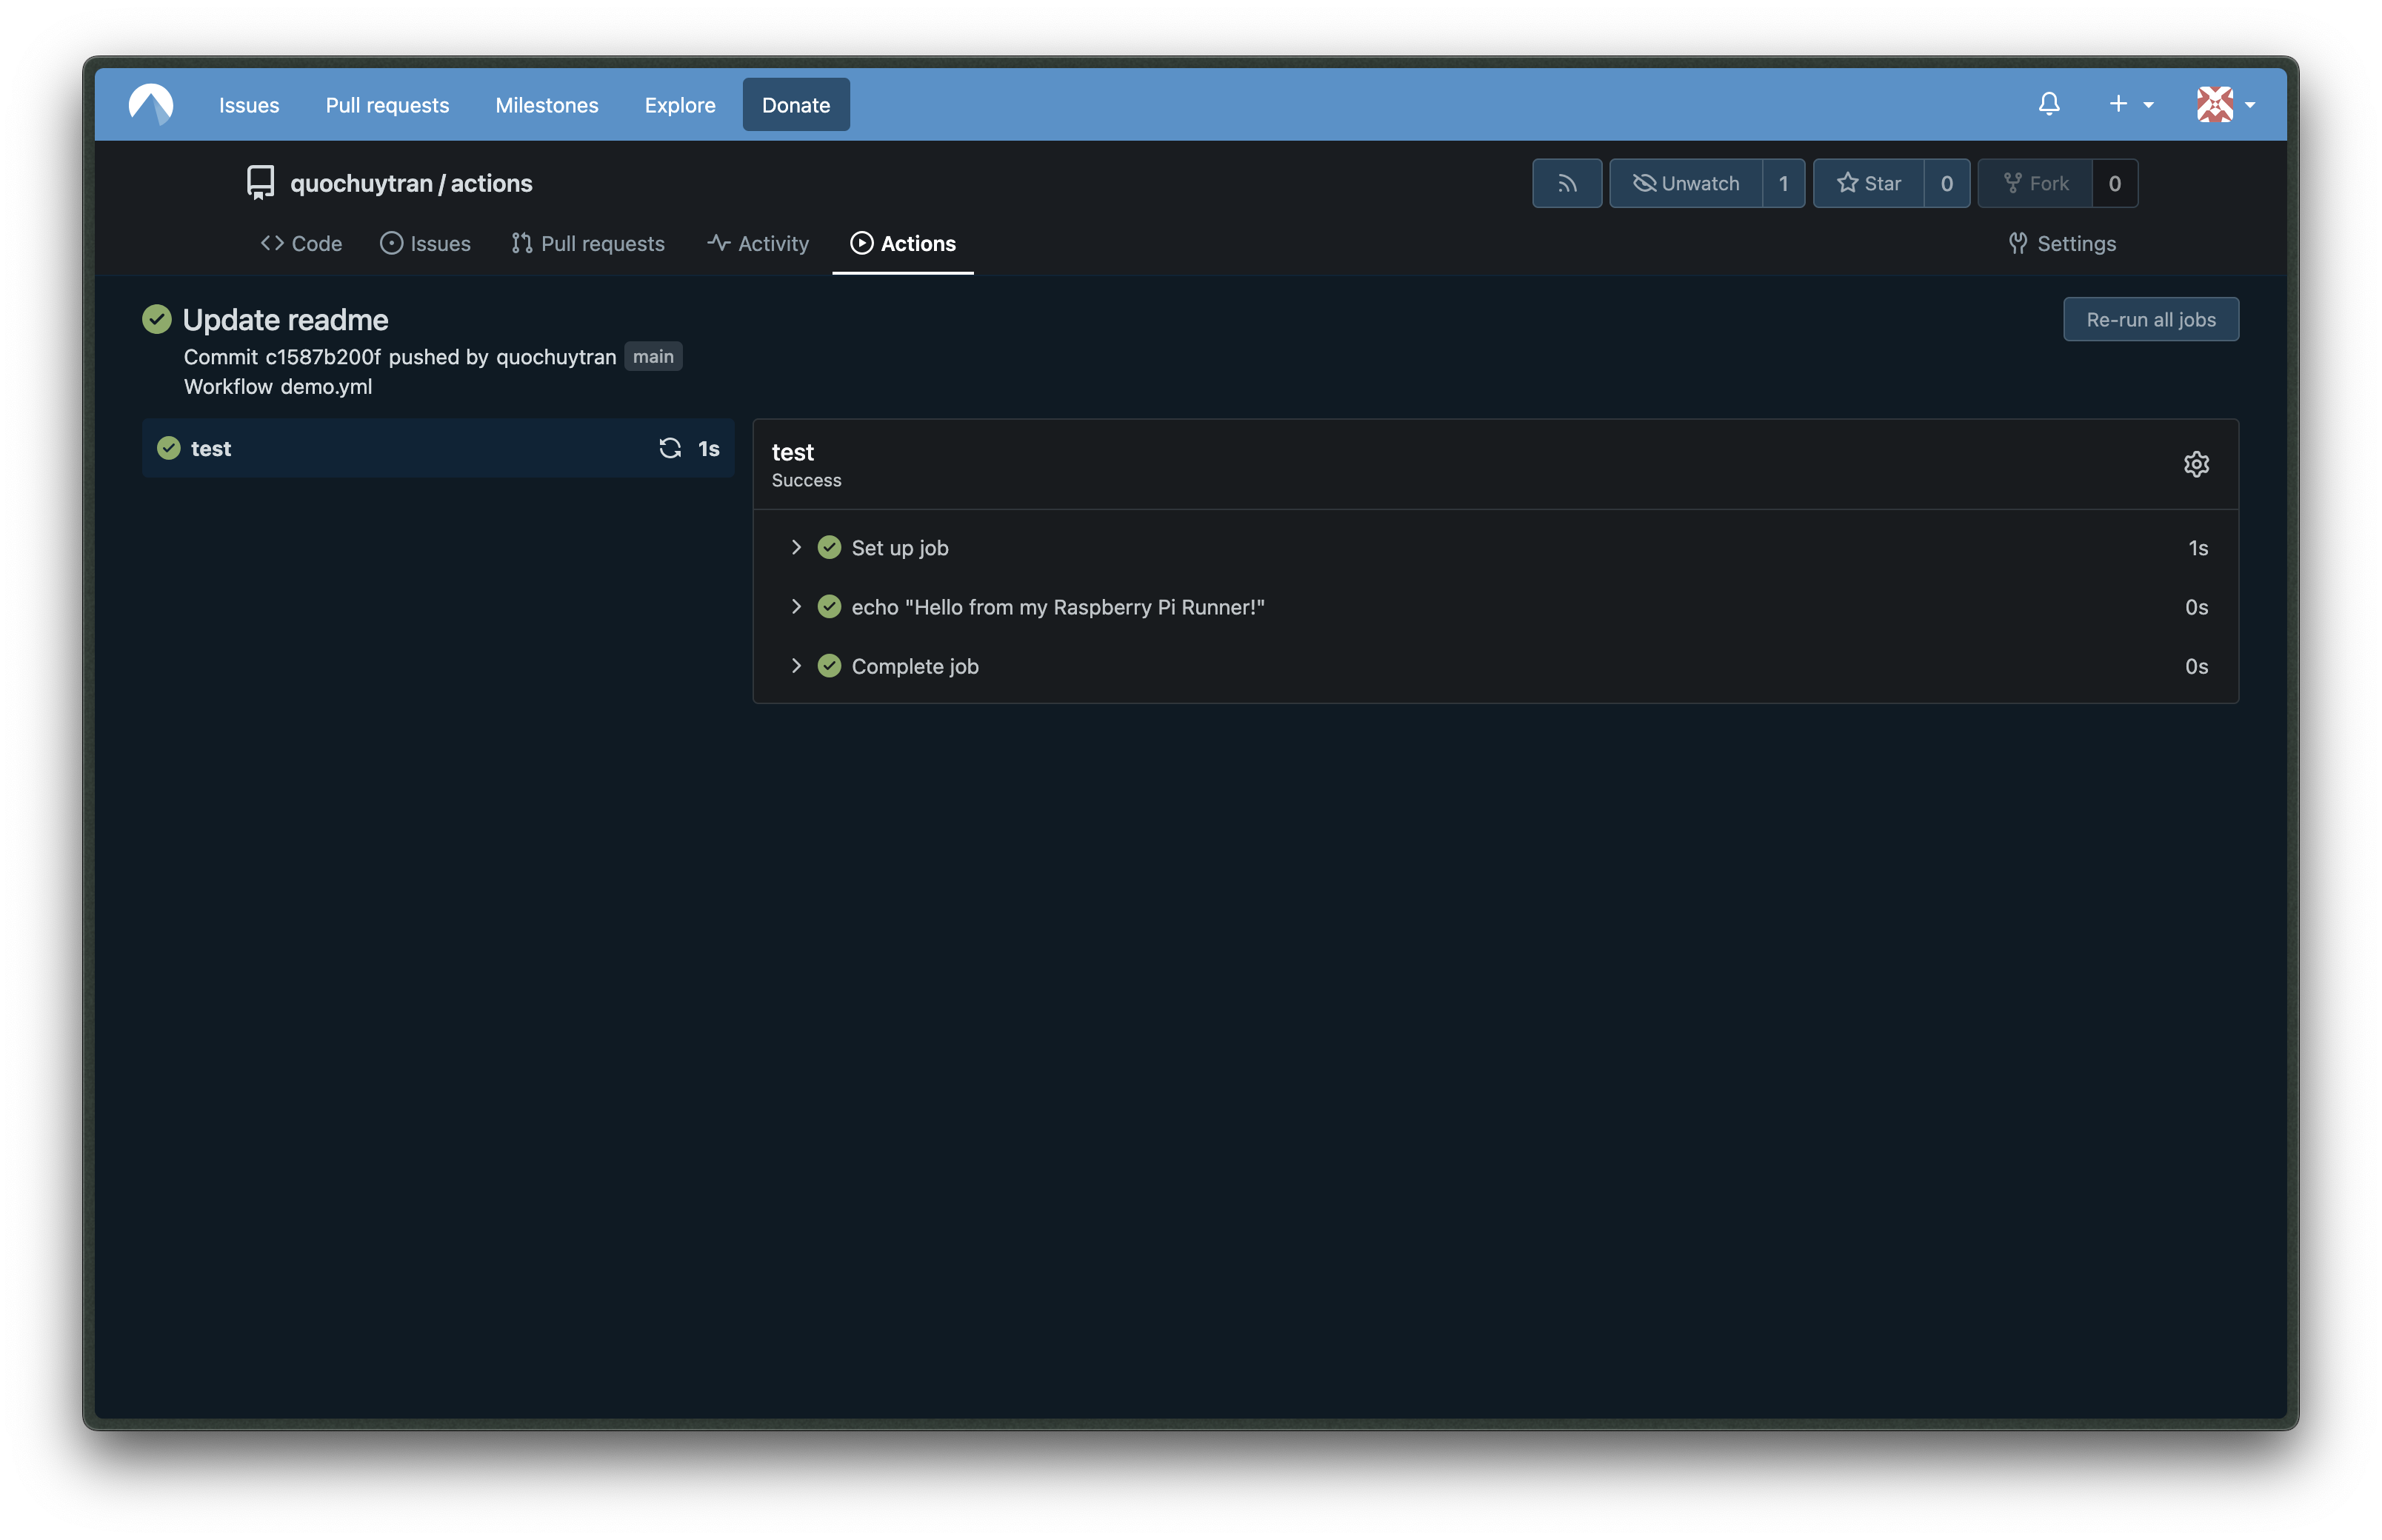
Task: Open the user avatar menu
Action: pyautogui.click(x=2225, y=104)
